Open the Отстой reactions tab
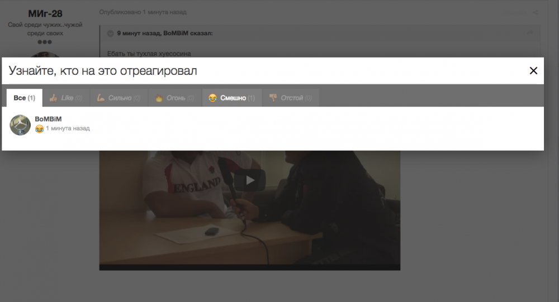This screenshot has width=559, height=302. pos(290,98)
